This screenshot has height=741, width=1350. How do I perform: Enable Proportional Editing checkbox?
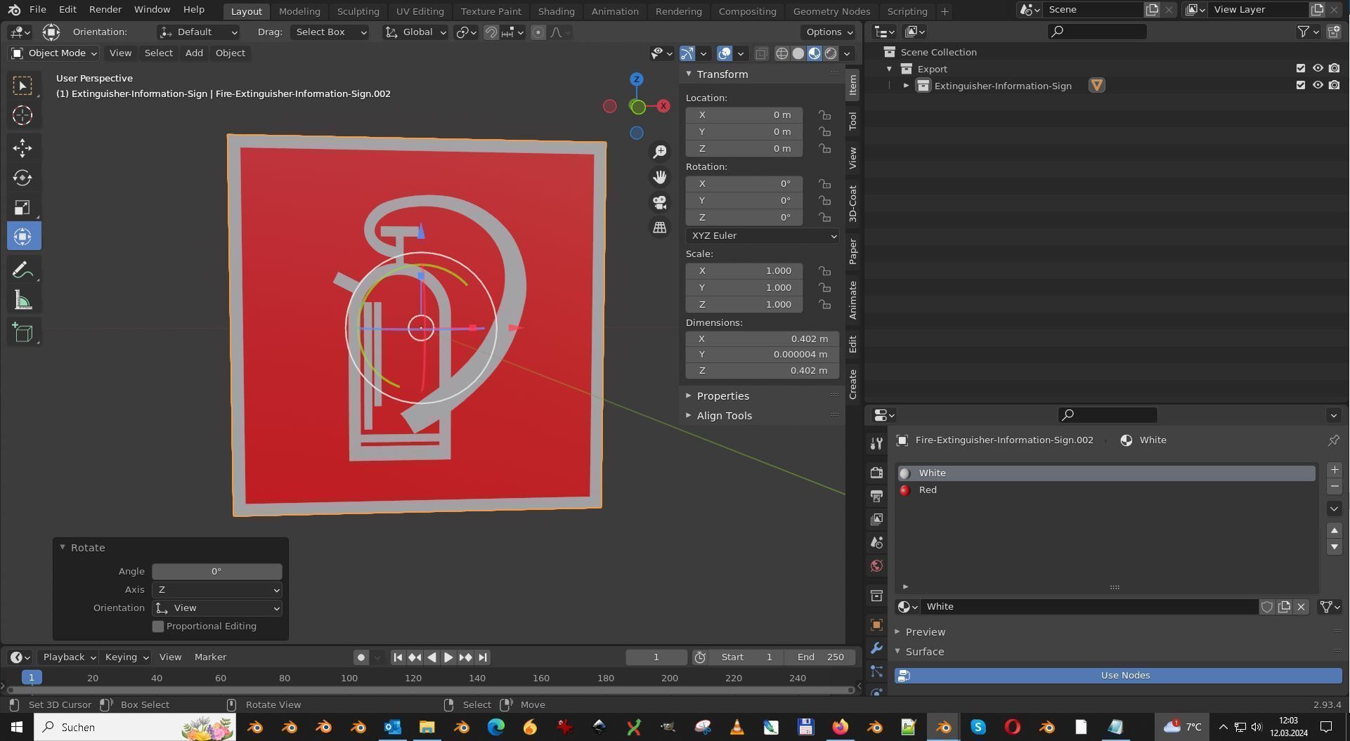click(x=158, y=626)
